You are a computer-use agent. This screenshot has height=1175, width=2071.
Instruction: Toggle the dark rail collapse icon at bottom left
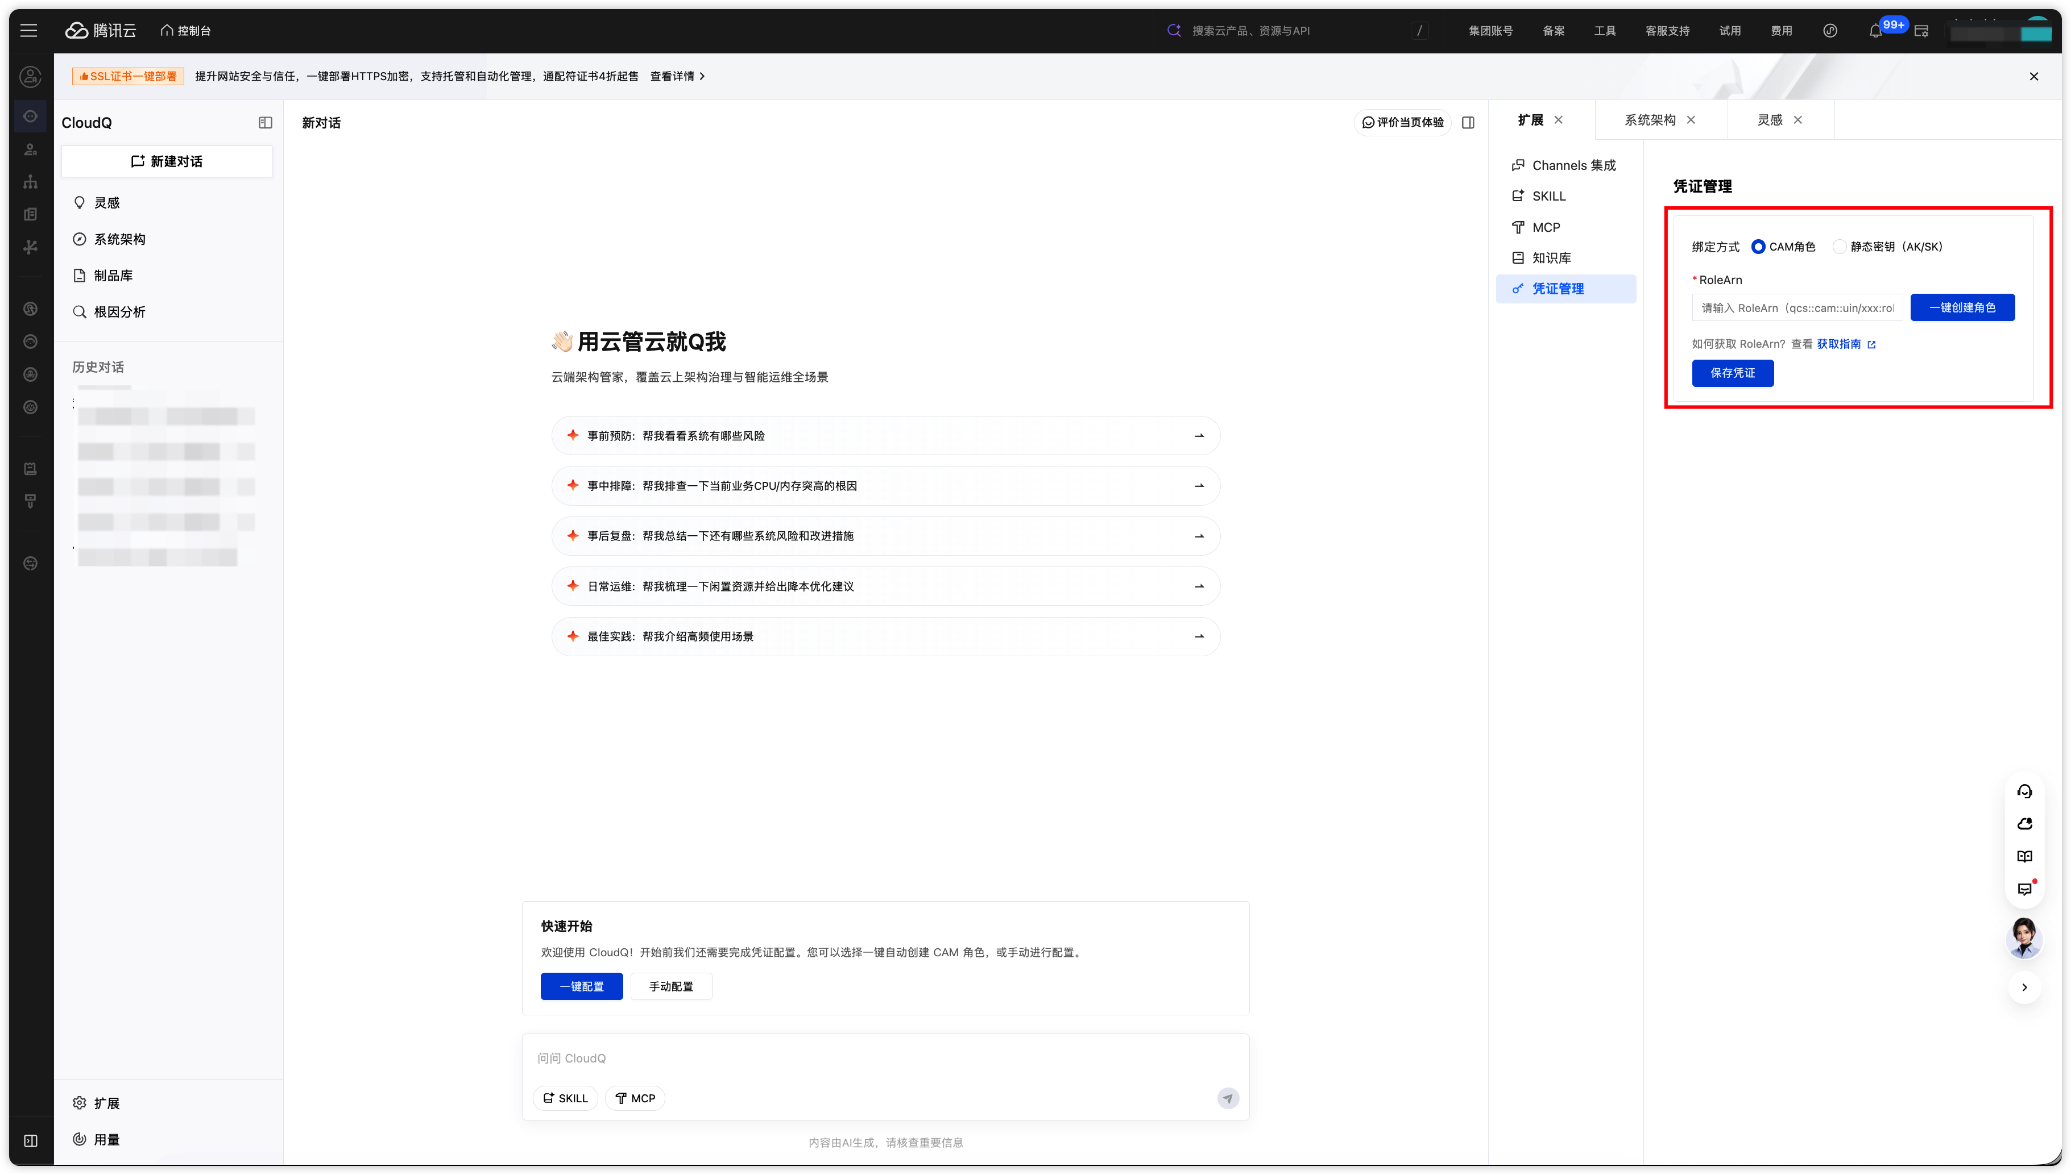[x=31, y=1140]
